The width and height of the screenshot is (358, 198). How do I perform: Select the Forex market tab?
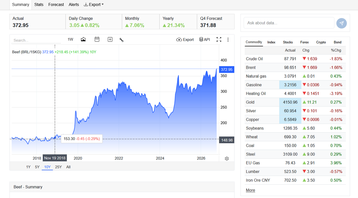(304, 42)
